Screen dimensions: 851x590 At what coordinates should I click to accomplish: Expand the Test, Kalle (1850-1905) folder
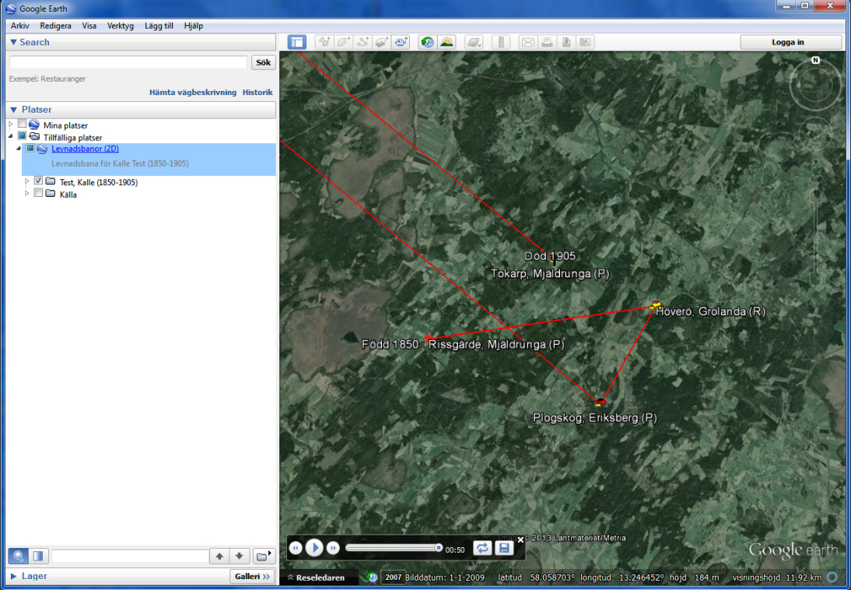26,181
